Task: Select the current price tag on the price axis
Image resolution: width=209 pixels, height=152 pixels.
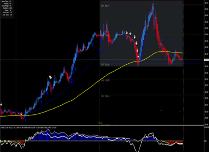Action: click(206, 60)
